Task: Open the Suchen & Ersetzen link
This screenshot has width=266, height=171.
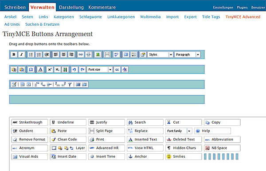Action: 42,24
